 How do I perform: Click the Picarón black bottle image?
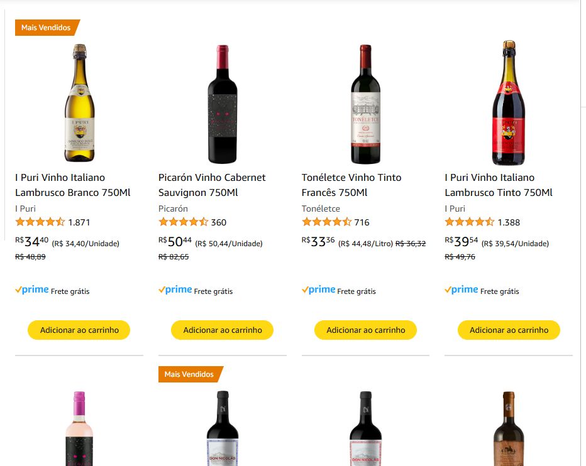(x=222, y=104)
